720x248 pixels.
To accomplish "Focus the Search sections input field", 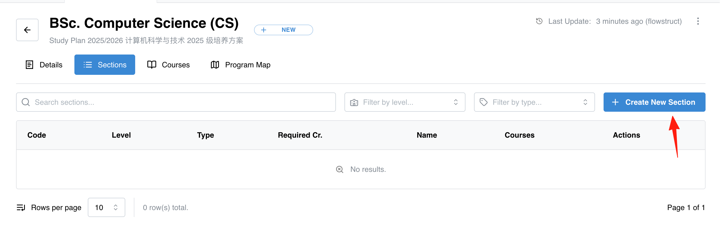I will 176,102.
